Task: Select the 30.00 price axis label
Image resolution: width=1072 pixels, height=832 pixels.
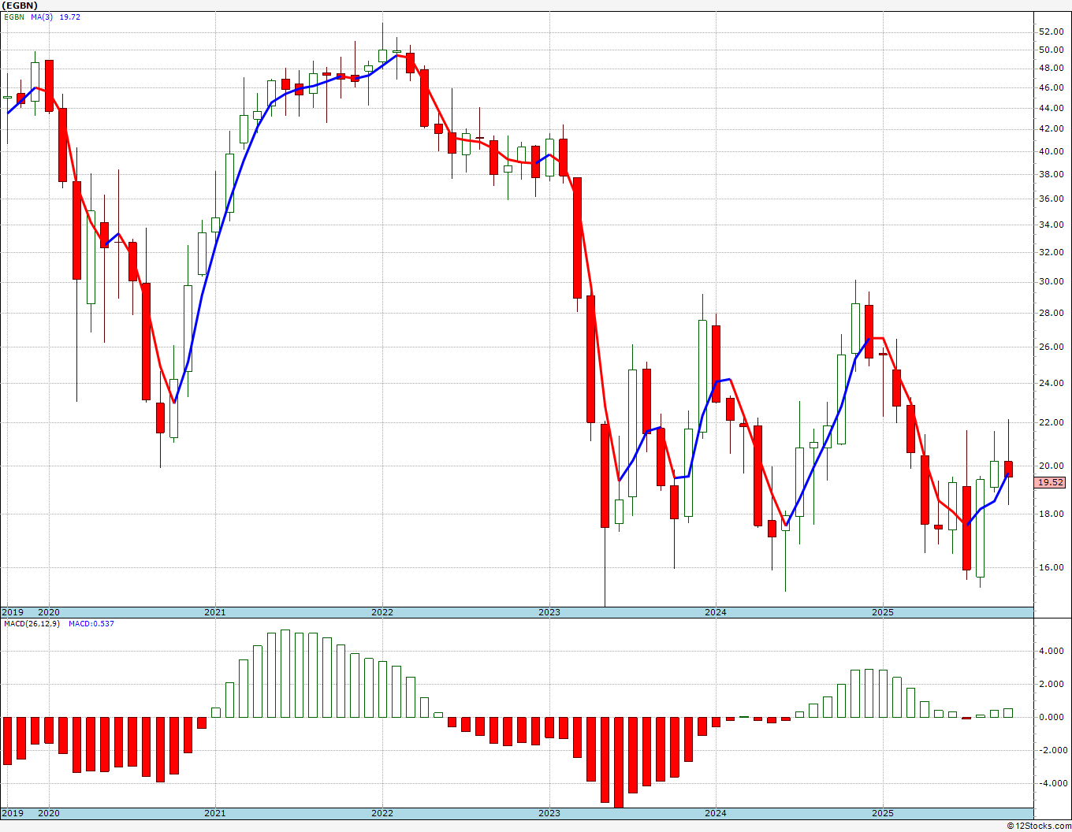Action: coord(1052,281)
